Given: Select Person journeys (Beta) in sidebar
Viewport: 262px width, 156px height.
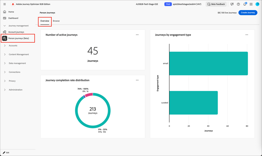Looking at the screenshot, I should (19, 38).
